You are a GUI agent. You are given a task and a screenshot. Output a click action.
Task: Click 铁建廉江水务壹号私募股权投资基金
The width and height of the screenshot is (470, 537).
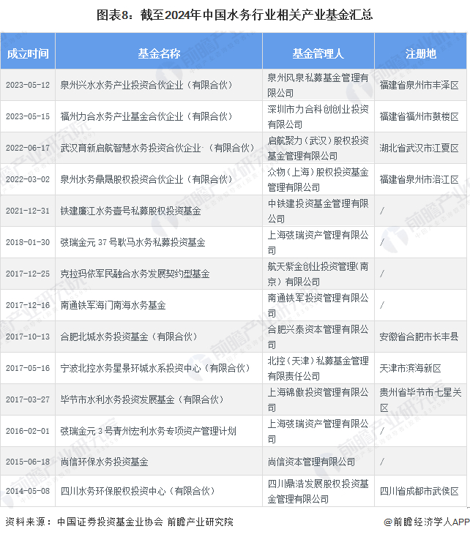130,211
